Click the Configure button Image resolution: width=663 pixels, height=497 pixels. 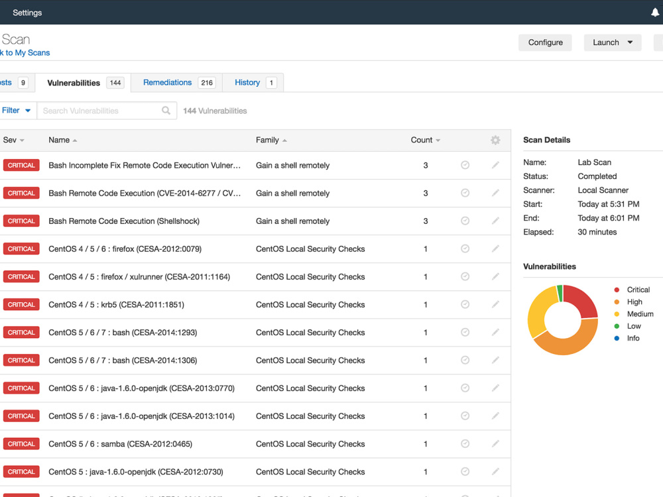(545, 42)
